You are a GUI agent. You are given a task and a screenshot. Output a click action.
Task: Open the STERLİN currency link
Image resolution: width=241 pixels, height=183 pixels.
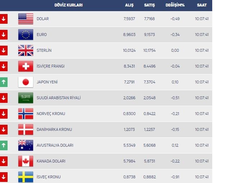coord(44,50)
